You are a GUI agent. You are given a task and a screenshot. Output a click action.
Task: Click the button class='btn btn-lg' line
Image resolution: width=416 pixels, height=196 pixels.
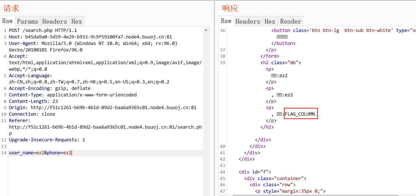point(343,30)
